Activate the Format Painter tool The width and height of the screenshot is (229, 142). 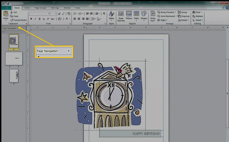[18, 20]
